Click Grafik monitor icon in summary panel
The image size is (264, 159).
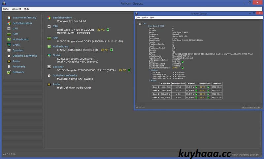tap(49, 55)
